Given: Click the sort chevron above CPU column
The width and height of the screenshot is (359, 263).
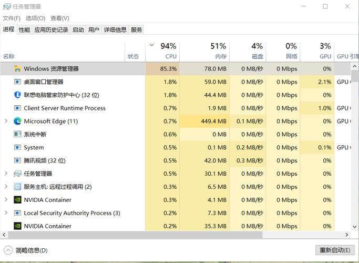Looking at the screenshot, I should (x=152, y=45).
